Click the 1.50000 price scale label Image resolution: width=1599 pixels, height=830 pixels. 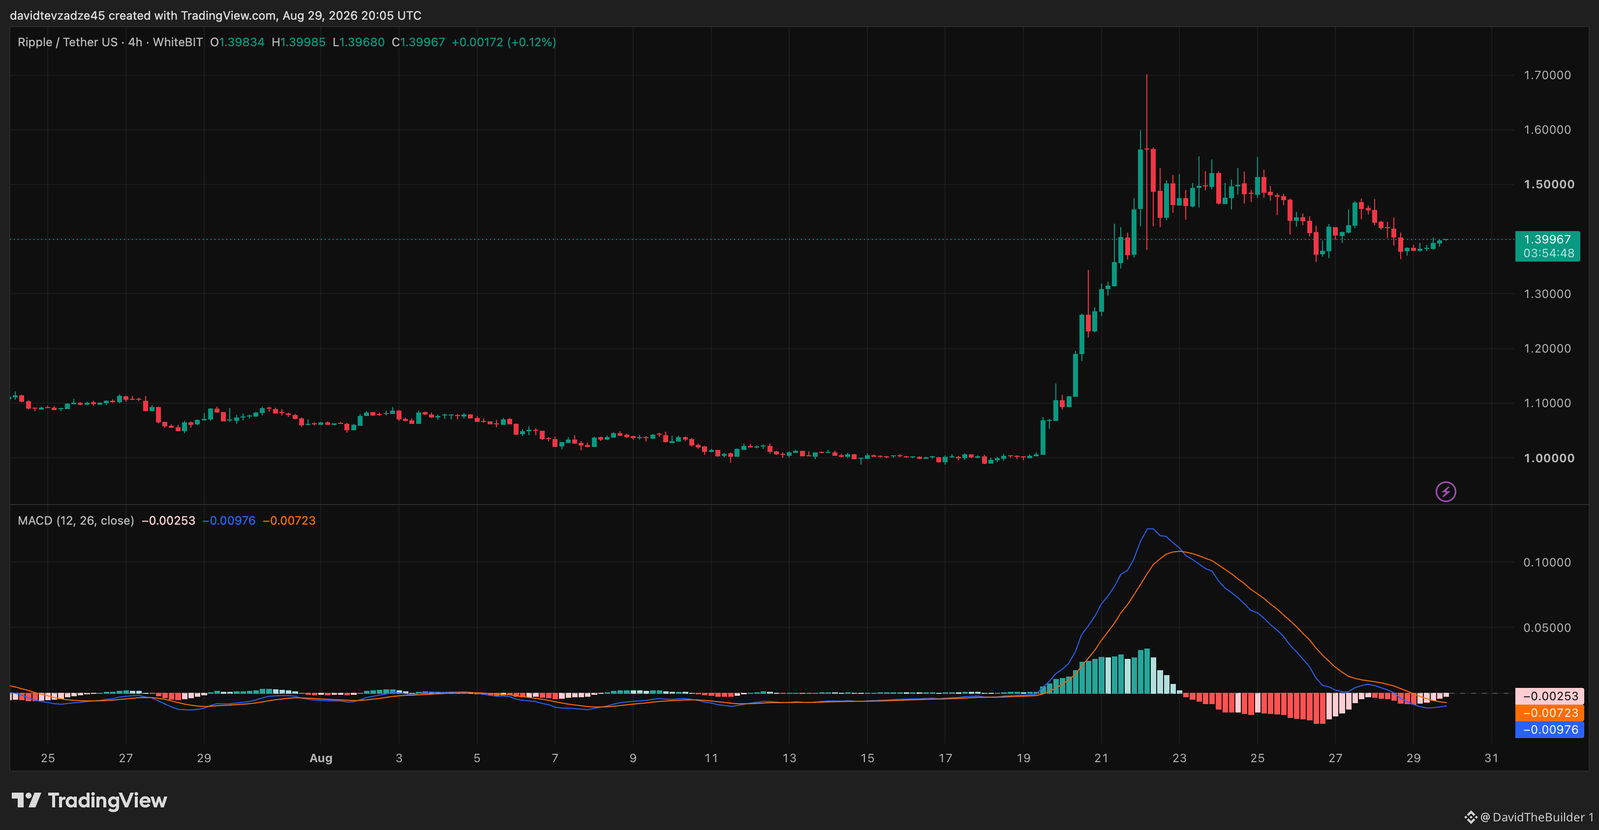tap(1549, 184)
